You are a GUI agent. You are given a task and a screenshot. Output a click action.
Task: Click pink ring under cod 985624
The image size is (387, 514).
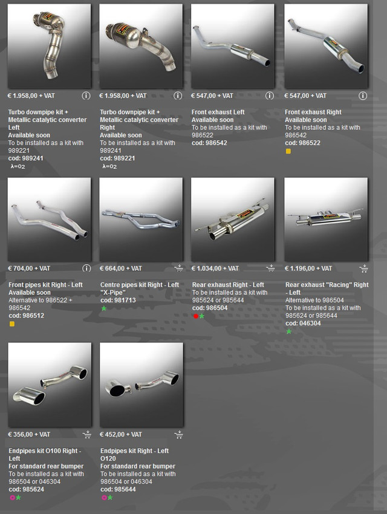(12, 498)
